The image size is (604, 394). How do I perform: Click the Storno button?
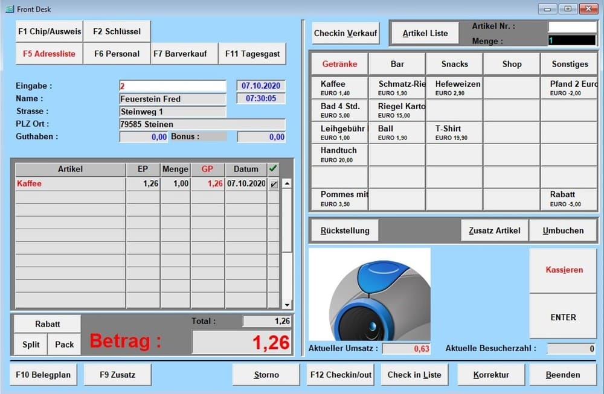266,375
